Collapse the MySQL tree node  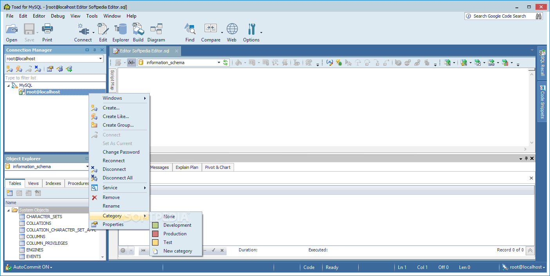pos(9,85)
